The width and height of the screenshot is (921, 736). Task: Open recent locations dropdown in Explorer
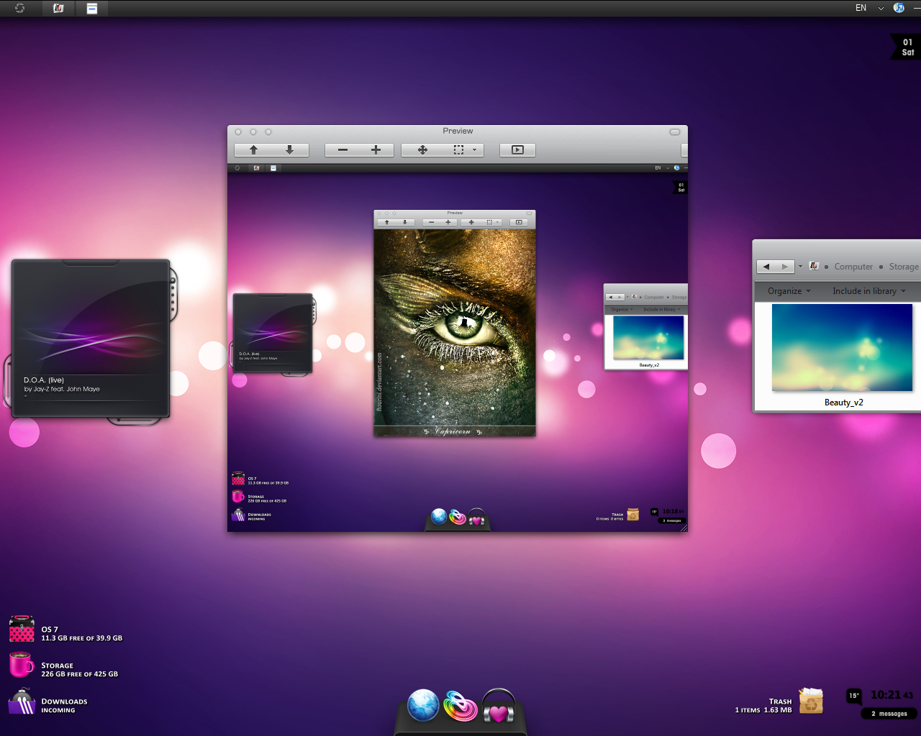click(800, 266)
